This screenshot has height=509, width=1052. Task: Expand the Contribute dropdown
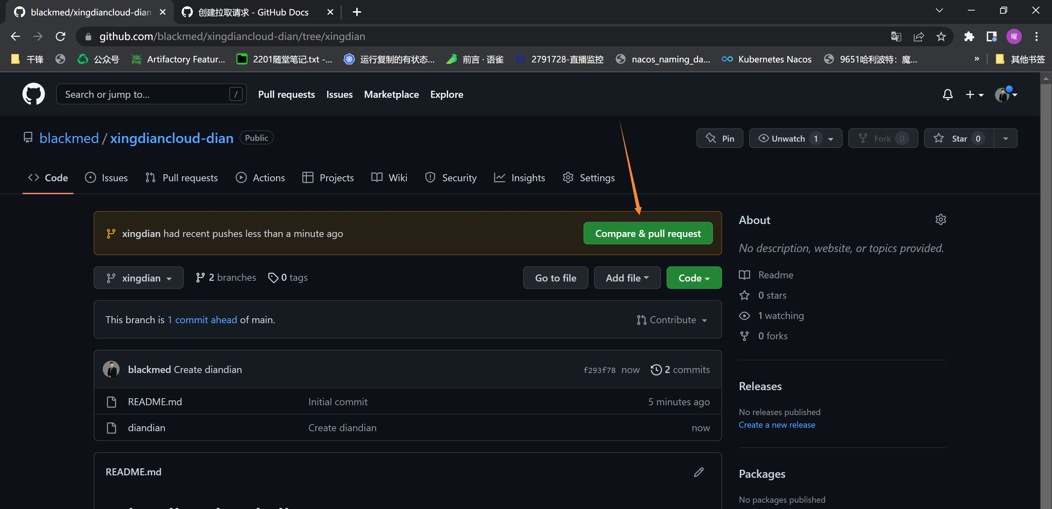pos(672,320)
